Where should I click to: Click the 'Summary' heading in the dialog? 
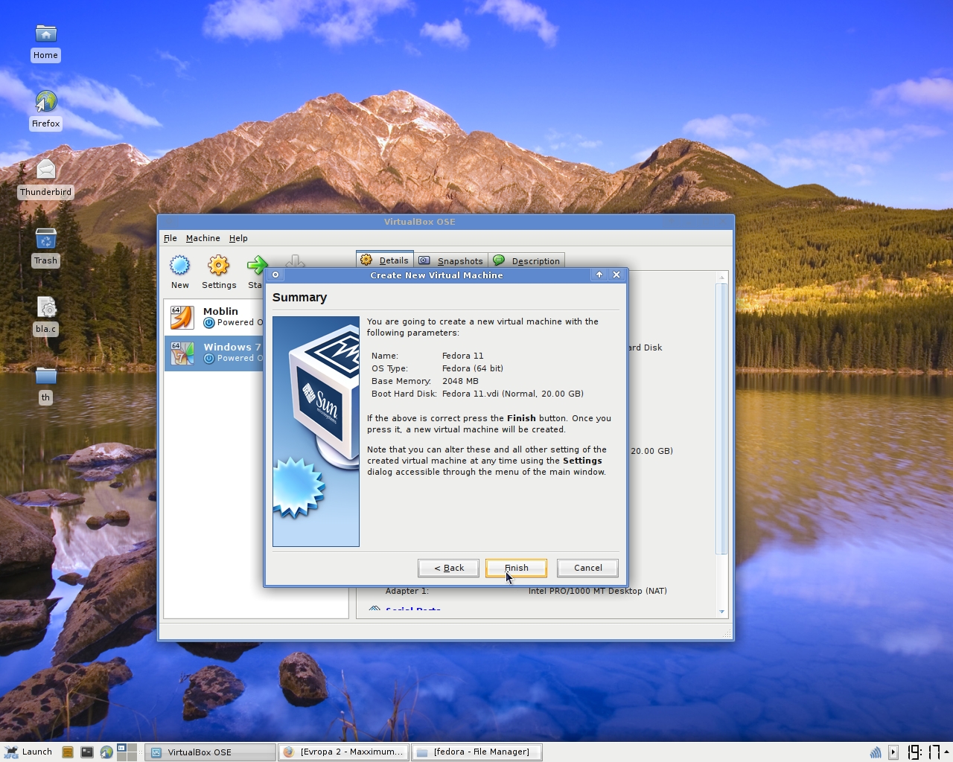point(299,298)
